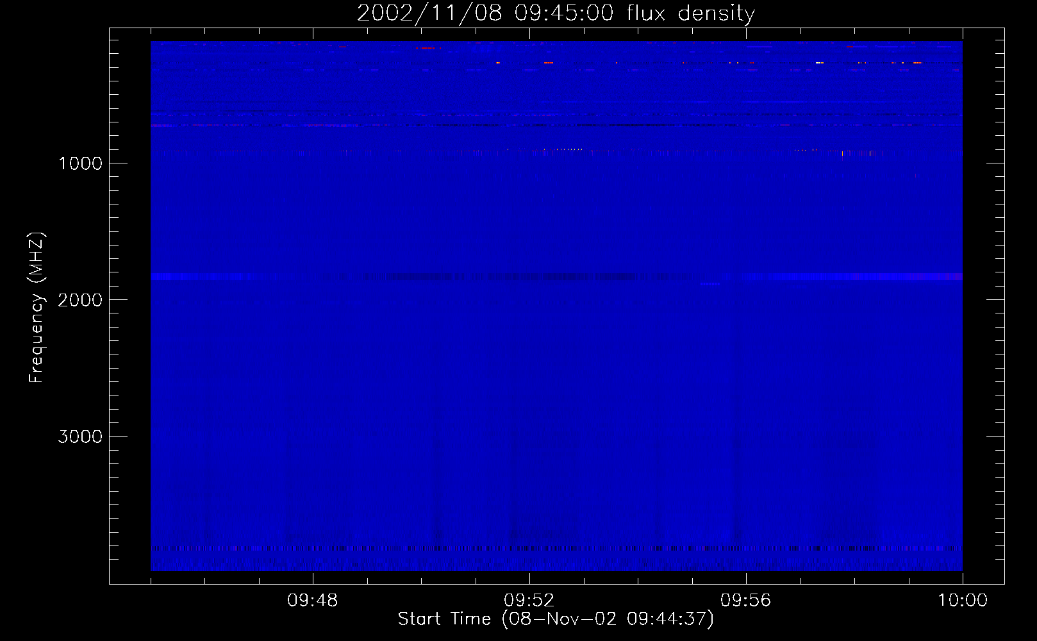The height and width of the screenshot is (641, 1037).
Task: Click the speckled interference line near 3800 MHz
Action: (x=556, y=549)
